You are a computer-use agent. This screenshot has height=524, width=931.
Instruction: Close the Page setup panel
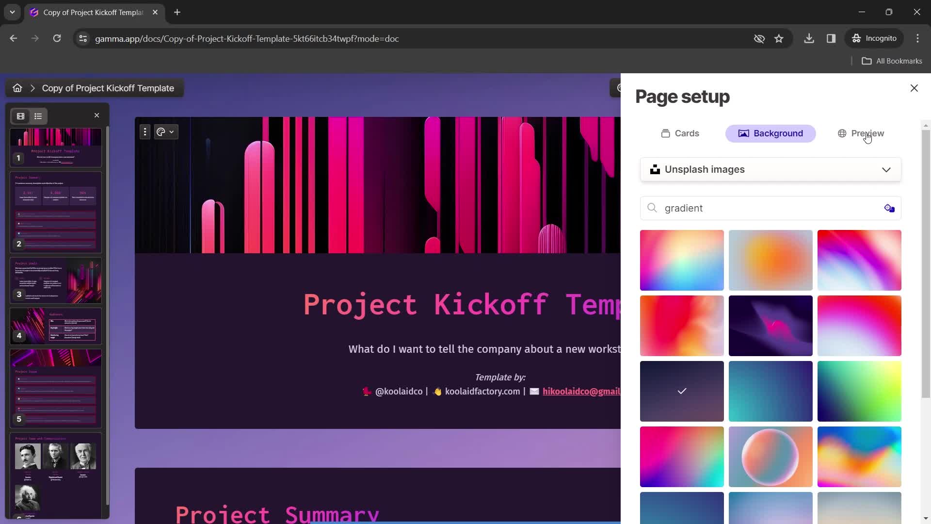914,88
